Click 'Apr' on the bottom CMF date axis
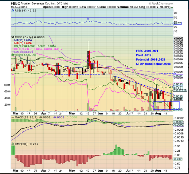 44,171
